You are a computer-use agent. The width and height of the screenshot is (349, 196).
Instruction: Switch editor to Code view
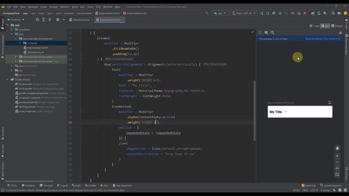click(x=314, y=26)
